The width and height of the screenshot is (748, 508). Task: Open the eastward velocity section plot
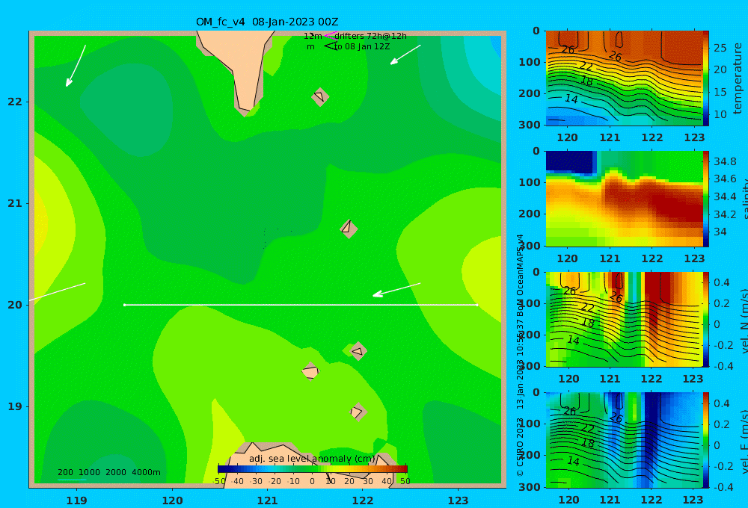(624, 440)
